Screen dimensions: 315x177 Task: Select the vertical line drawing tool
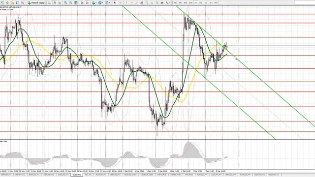click(x=126, y=3)
